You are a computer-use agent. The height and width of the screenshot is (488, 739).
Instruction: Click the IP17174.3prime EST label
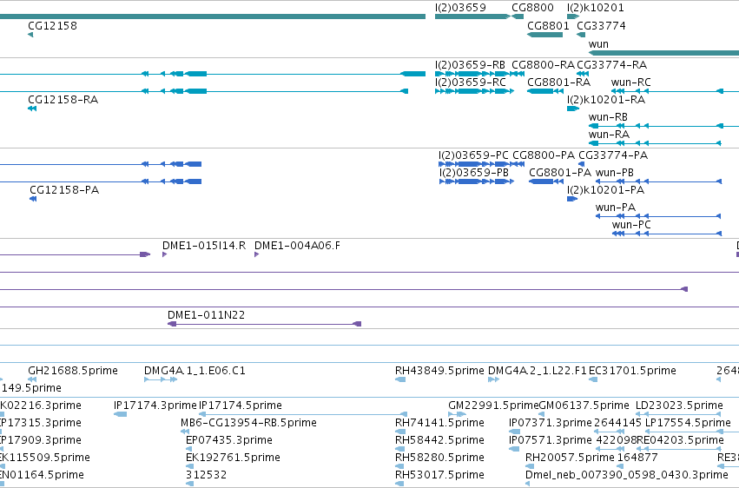click(x=155, y=406)
